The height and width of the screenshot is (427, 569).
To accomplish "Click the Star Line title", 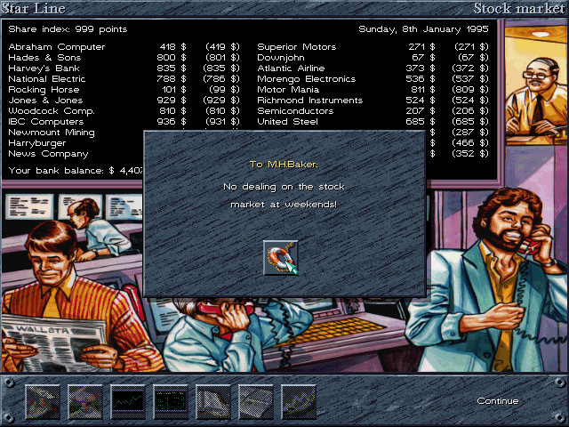I will (34, 8).
